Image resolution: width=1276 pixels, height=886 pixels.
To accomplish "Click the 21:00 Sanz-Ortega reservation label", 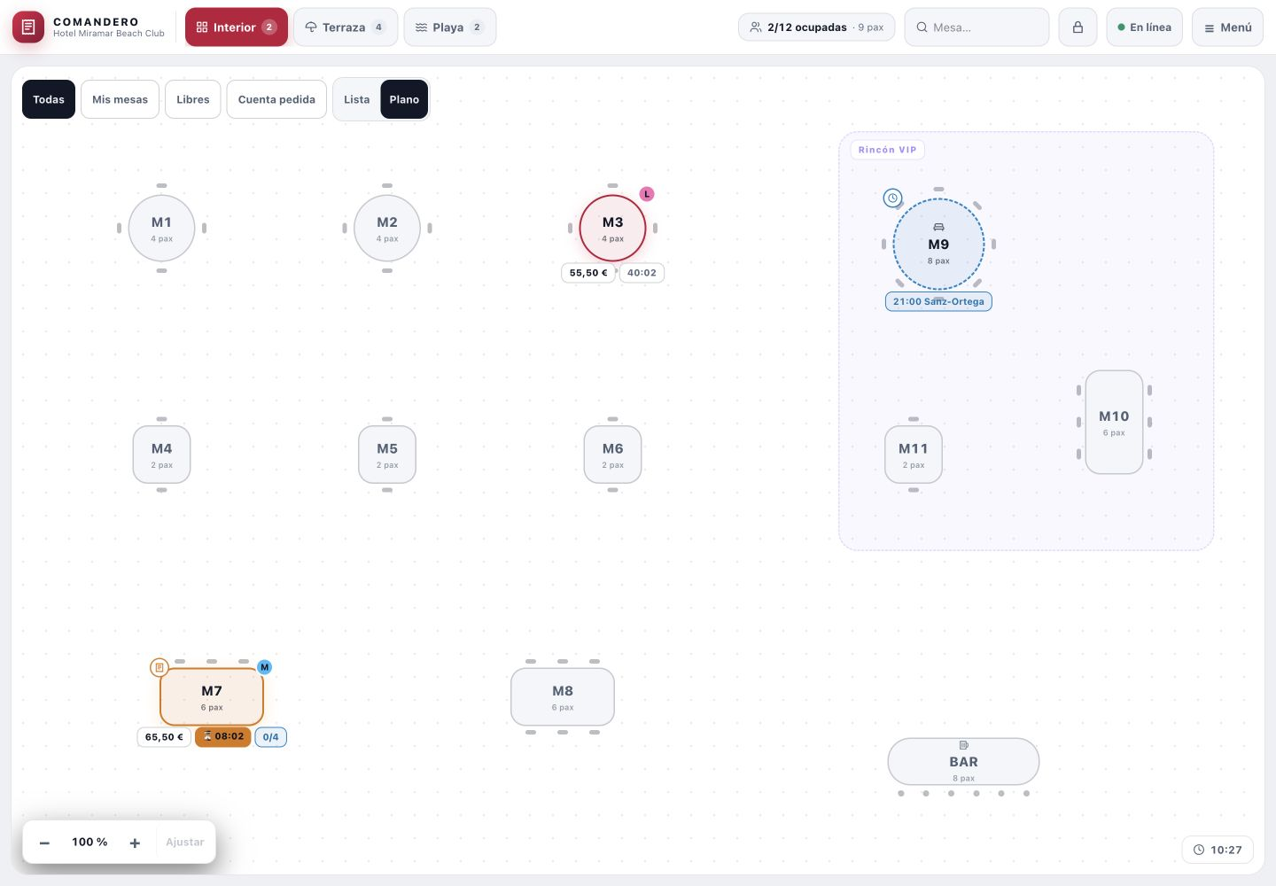I will [x=938, y=301].
